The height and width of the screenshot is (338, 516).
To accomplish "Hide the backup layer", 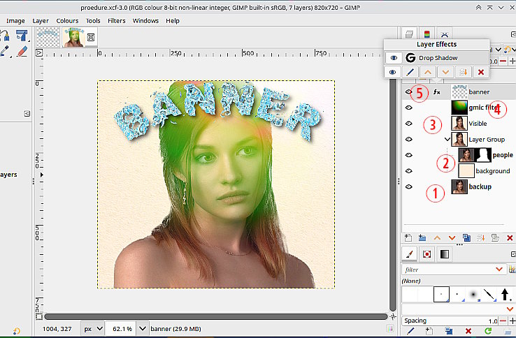I will pos(409,186).
